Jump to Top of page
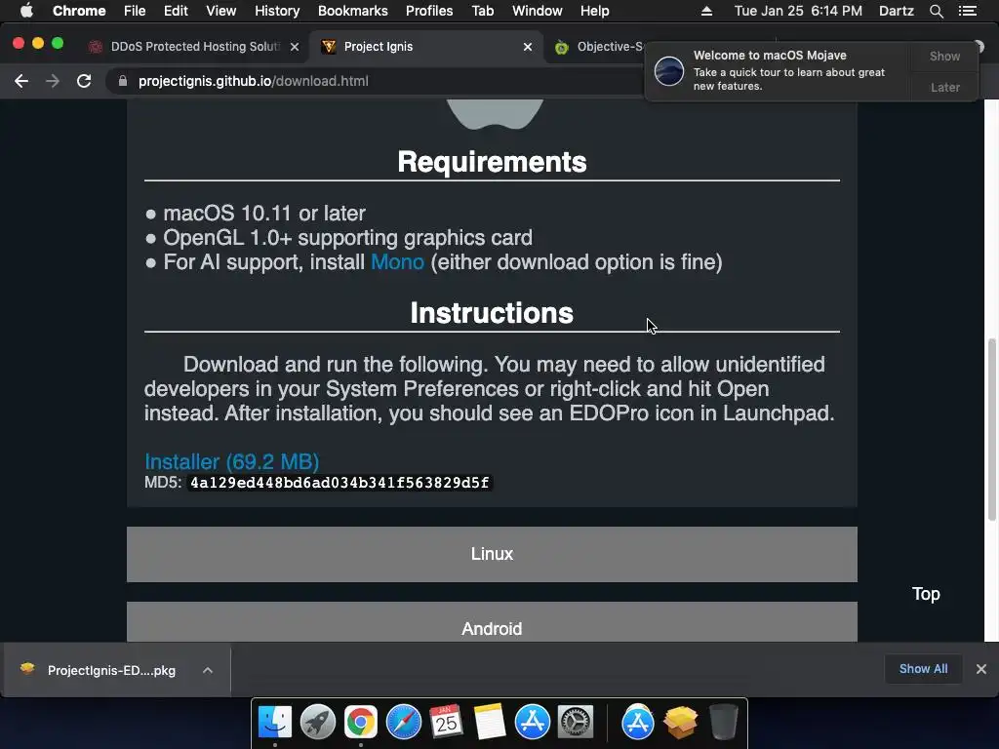 pos(926,594)
